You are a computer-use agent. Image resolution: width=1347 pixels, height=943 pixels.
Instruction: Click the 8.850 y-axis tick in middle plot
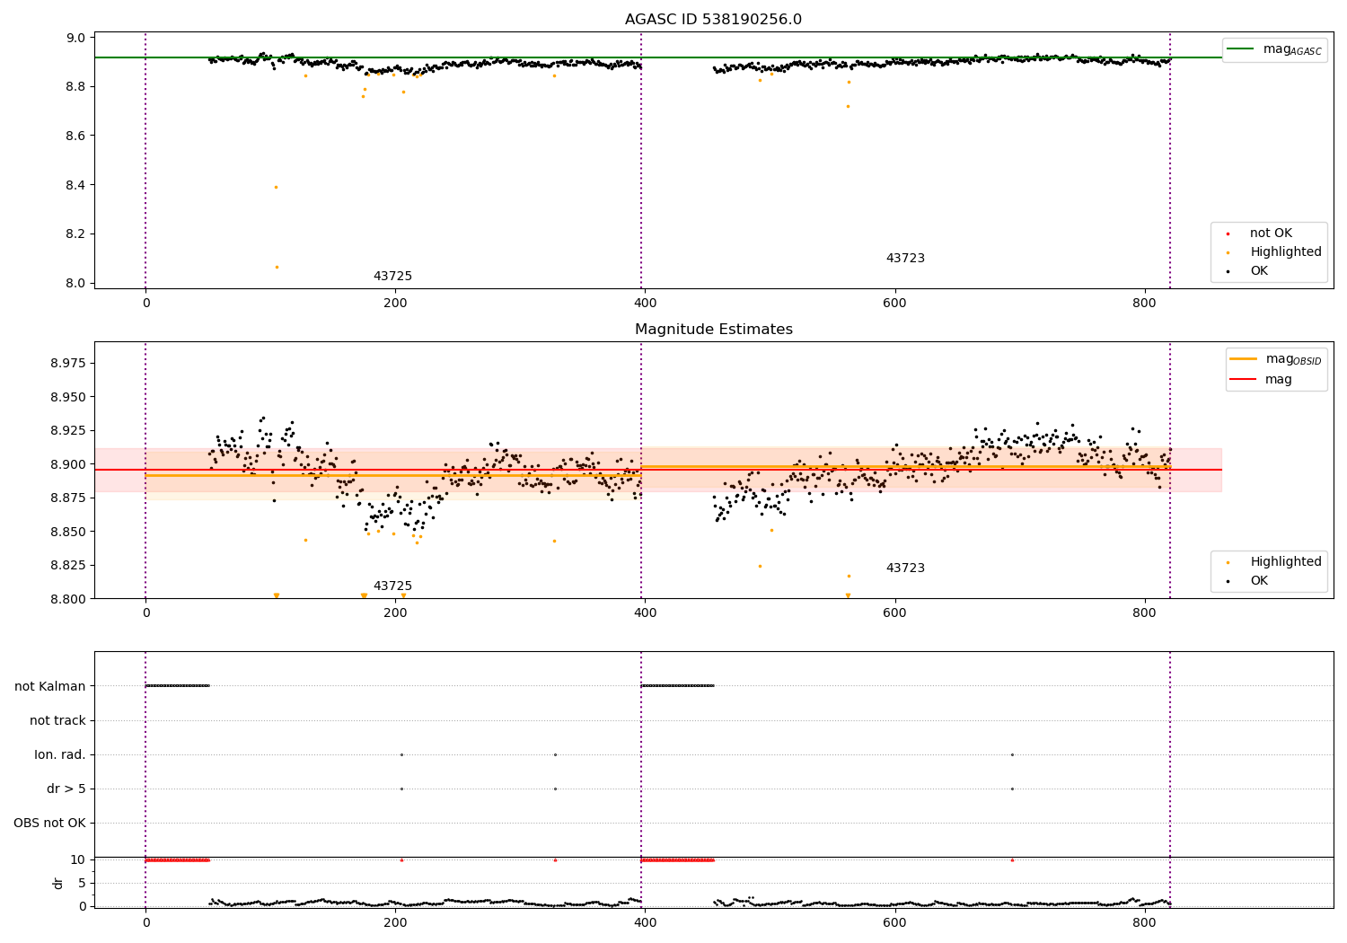pyautogui.click(x=68, y=533)
